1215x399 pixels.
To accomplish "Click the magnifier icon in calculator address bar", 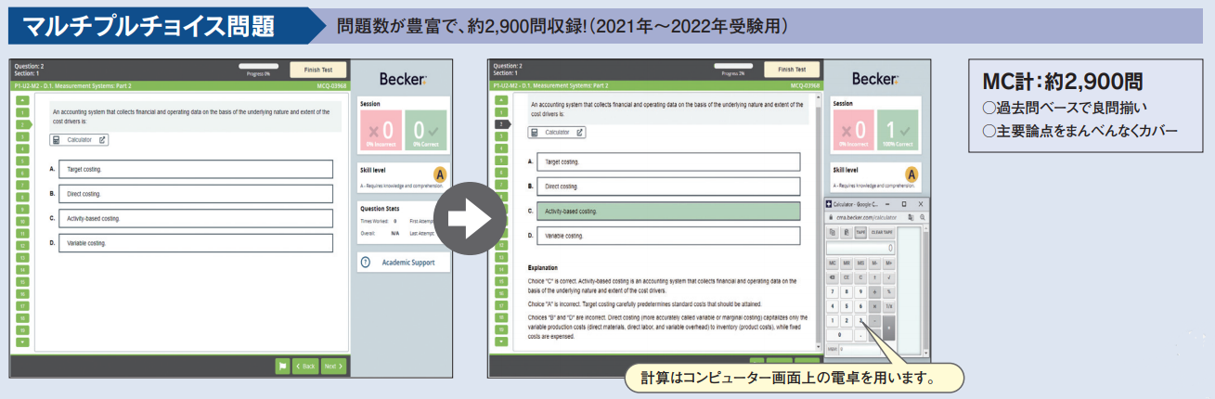I will 923,216.
